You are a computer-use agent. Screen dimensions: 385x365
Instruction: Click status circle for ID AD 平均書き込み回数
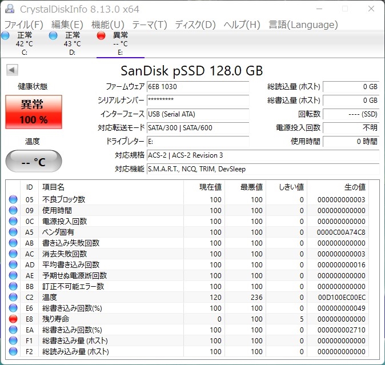point(13,264)
